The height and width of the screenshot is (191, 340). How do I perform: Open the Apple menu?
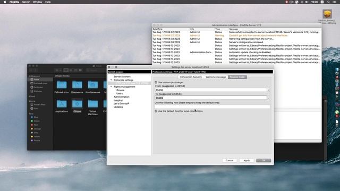5,2
